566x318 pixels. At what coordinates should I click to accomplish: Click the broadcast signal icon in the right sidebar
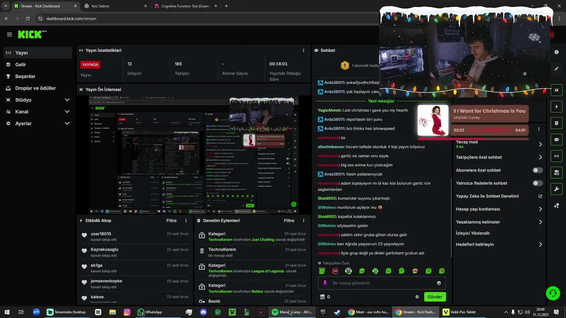[556, 156]
